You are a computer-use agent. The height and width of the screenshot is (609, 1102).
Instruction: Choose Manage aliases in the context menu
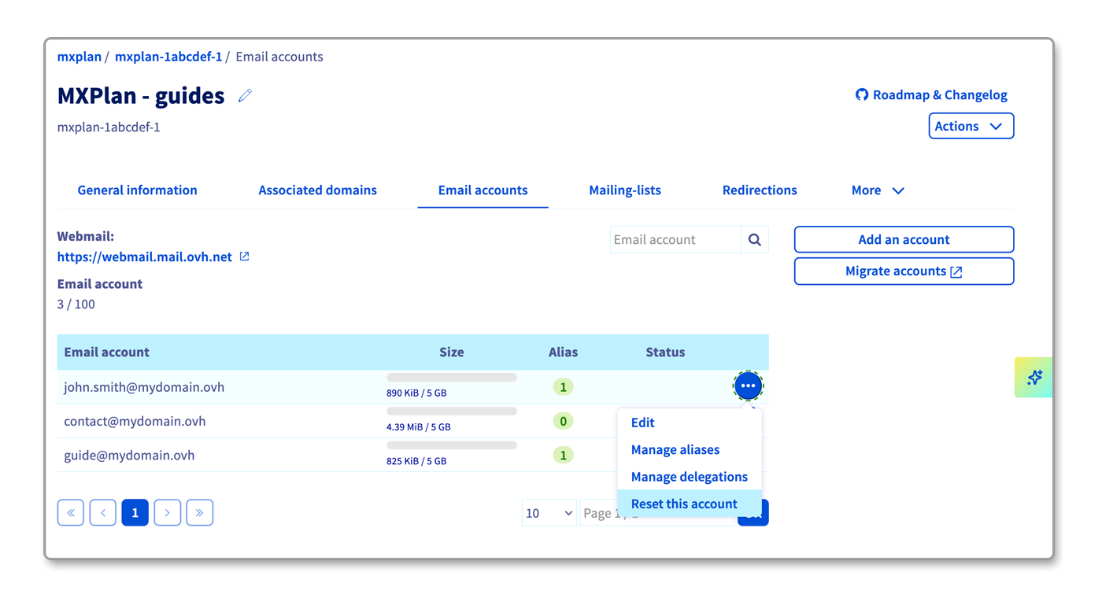pyautogui.click(x=675, y=450)
